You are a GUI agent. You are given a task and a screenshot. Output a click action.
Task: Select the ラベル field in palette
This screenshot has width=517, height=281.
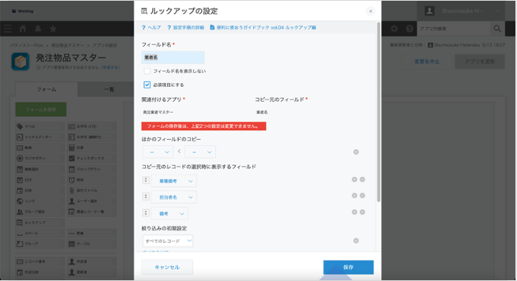pyautogui.click(x=40, y=127)
